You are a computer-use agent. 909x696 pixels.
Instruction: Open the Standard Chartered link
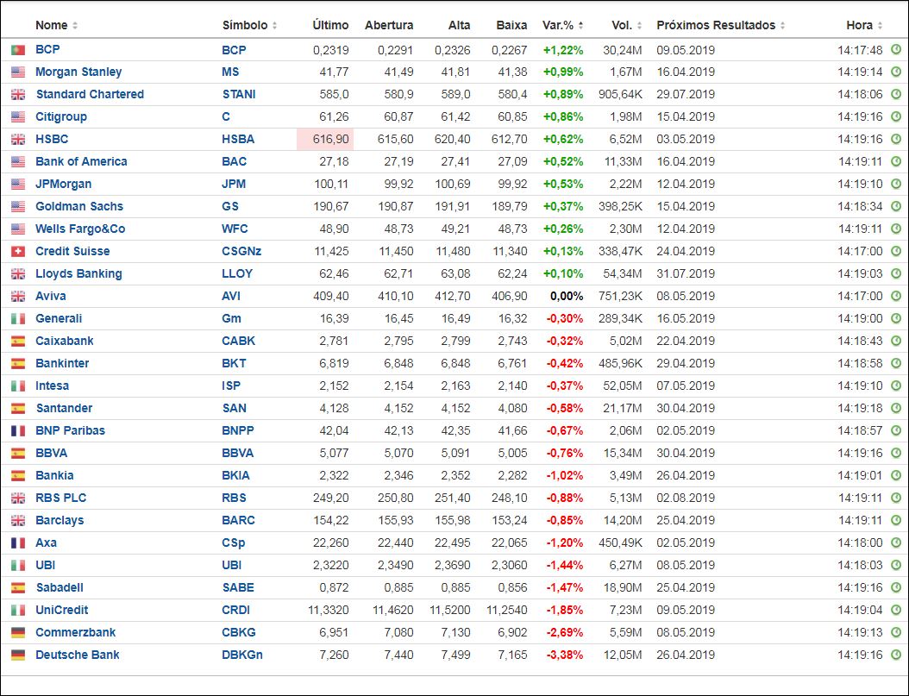[x=90, y=95]
